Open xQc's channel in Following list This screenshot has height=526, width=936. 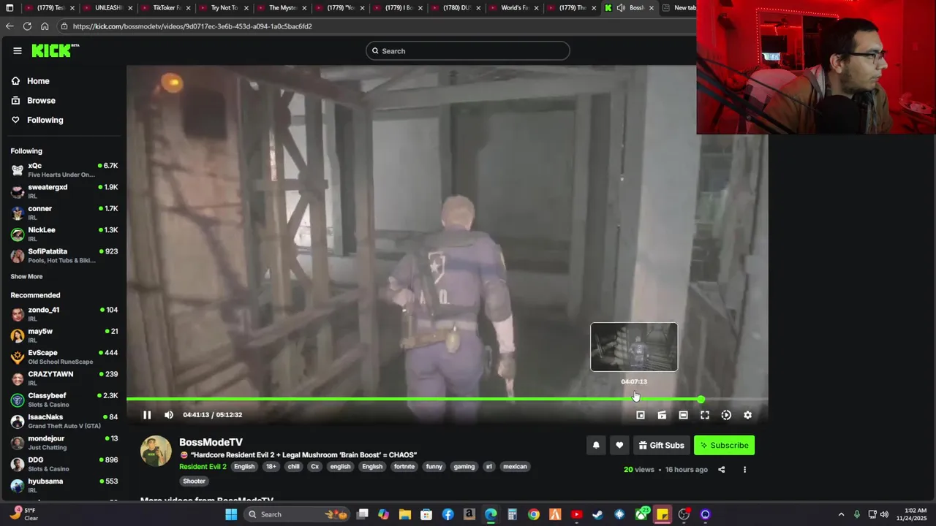coord(64,170)
